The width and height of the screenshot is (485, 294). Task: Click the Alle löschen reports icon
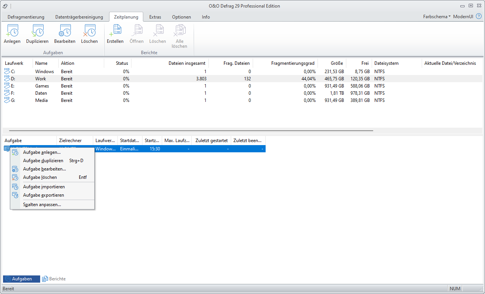click(180, 31)
